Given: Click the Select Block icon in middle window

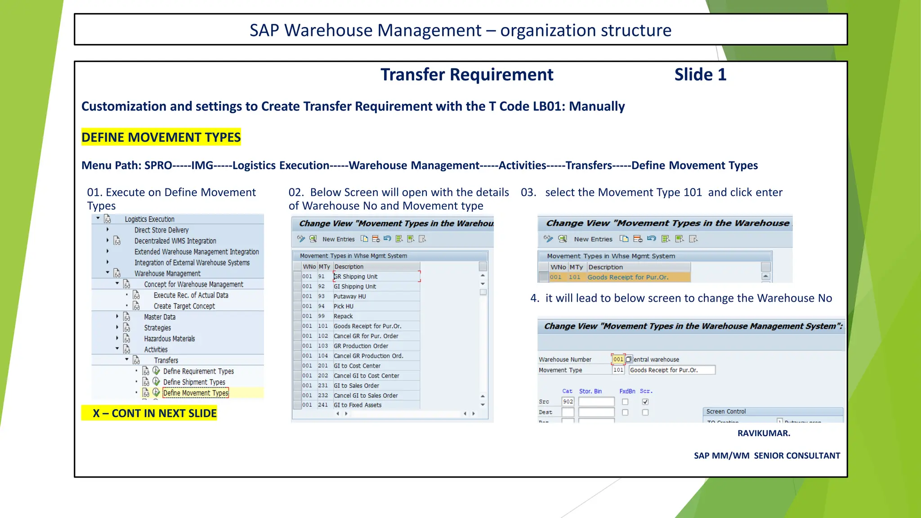Looking at the screenshot, I should 411,239.
